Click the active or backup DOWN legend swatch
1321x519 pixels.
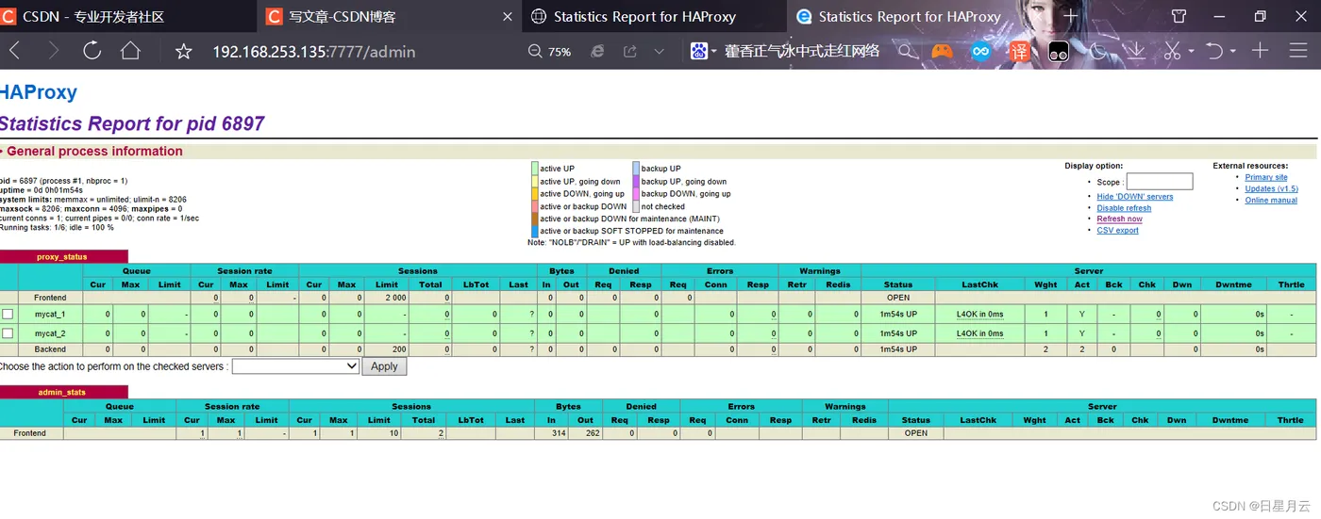(x=535, y=206)
